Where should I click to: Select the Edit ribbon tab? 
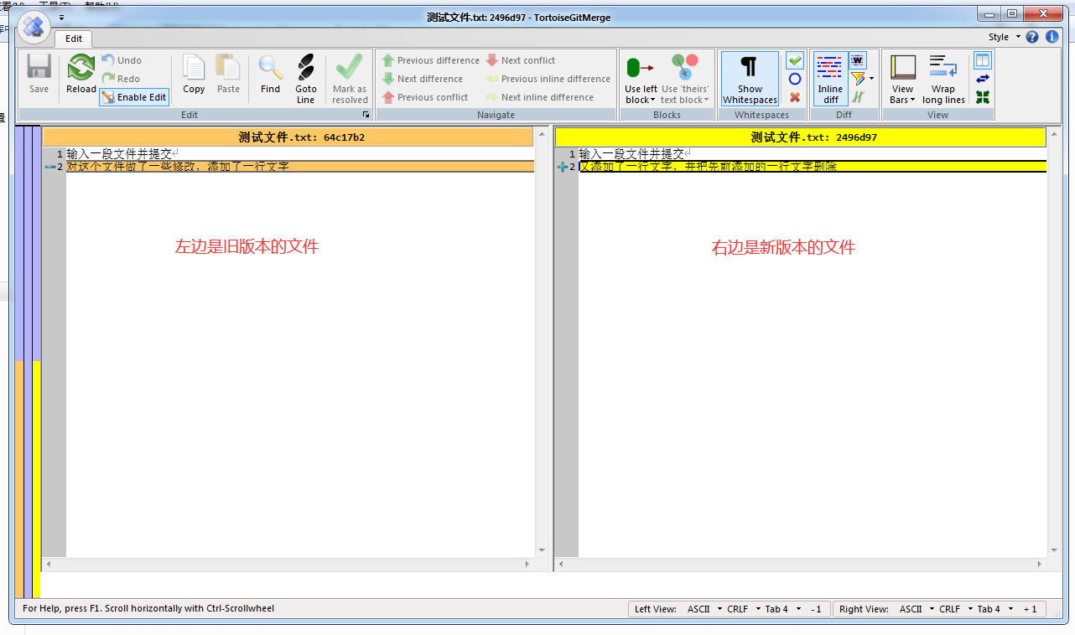[74, 39]
